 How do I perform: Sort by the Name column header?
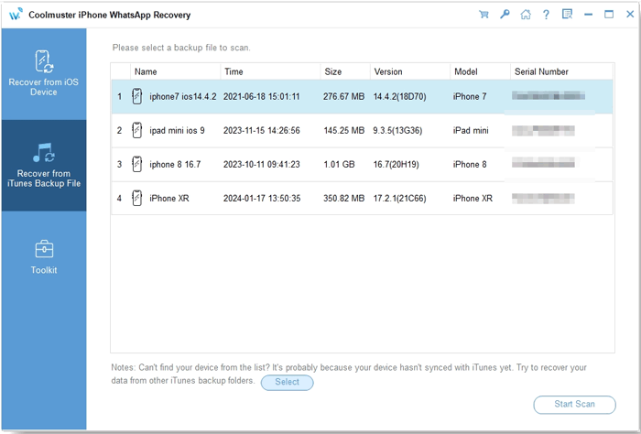pyautogui.click(x=176, y=71)
